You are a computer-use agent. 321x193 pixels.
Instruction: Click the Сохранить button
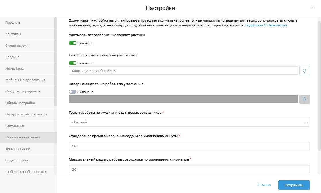[294, 185]
